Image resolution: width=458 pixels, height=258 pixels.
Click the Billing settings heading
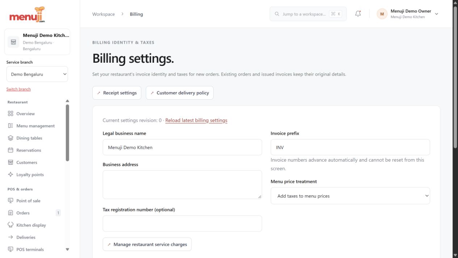[133, 58]
